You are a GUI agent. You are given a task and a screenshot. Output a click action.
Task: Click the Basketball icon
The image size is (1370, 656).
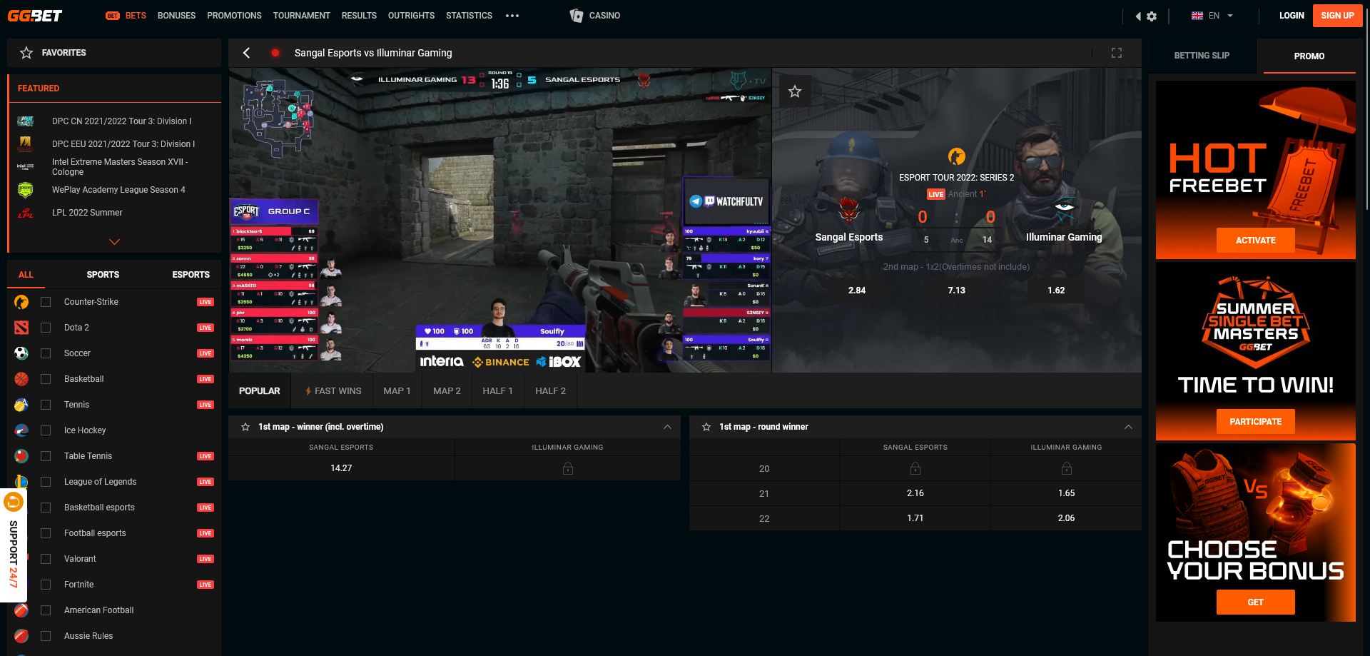21,379
